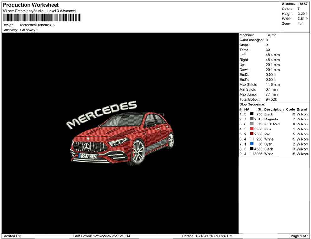
Task: Click the Description column header
Action: pyautogui.click(x=274, y=109)
